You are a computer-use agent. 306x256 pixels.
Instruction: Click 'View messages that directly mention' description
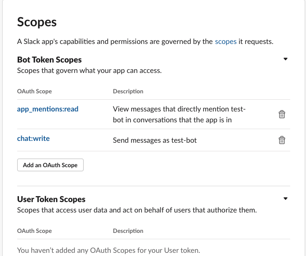179,115
